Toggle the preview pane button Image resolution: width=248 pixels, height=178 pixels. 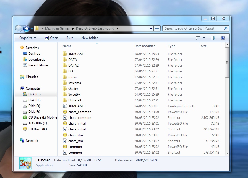pos(213,38)
